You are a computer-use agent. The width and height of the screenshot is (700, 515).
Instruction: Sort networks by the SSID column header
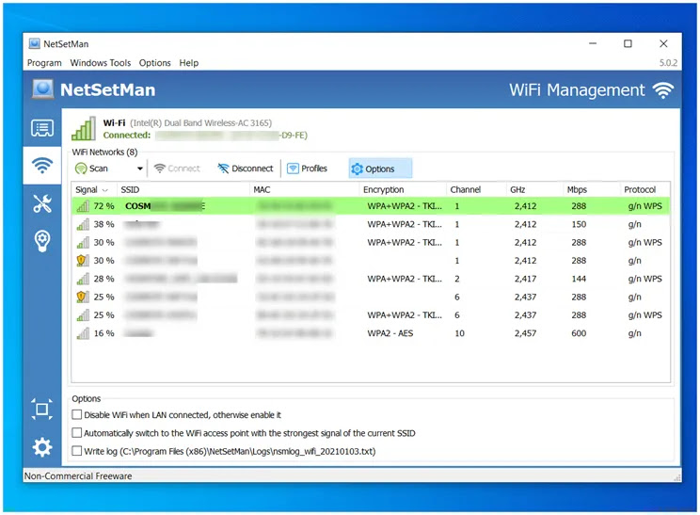pos(183,189)
